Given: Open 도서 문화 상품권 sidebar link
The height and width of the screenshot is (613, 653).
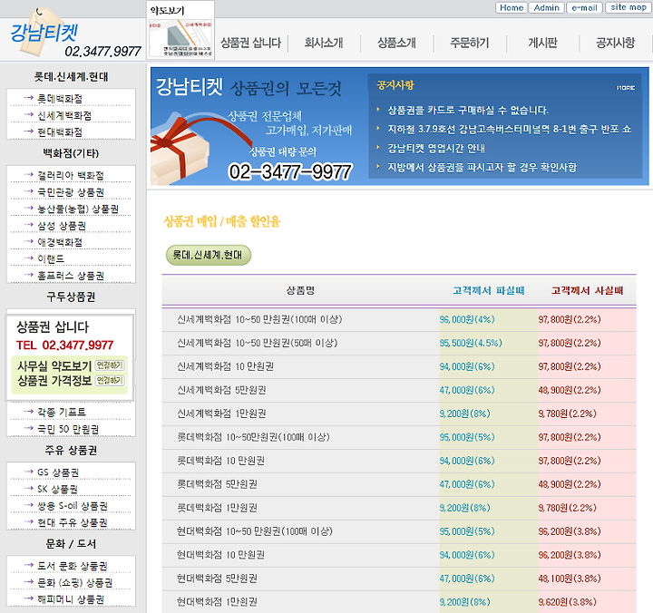Looking at the screenshot, I should pyautogui.click(x=73, y=566).
